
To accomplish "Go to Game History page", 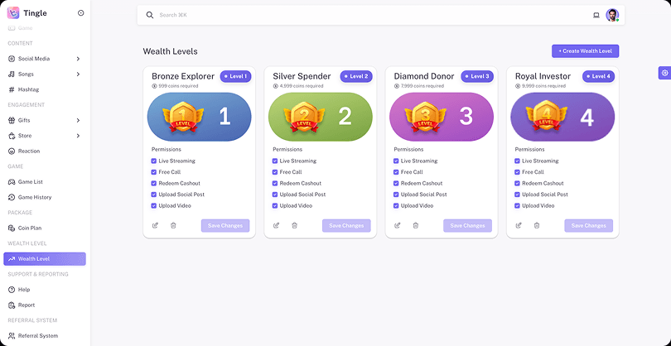I will point(45,197).
